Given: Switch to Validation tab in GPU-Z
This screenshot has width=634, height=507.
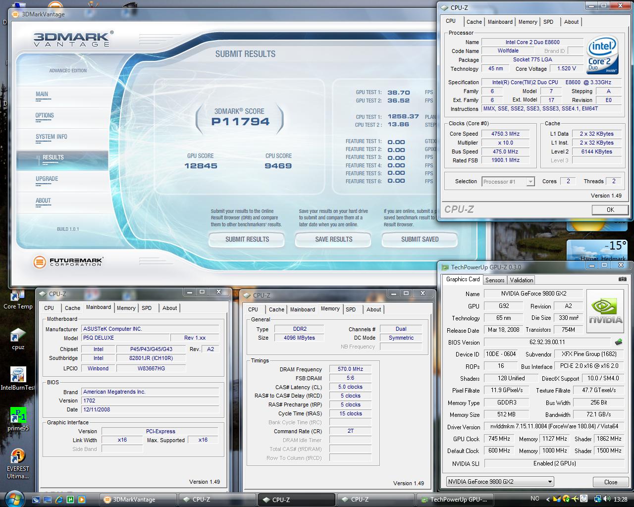Looking at the screenshot, I should 522,280.
